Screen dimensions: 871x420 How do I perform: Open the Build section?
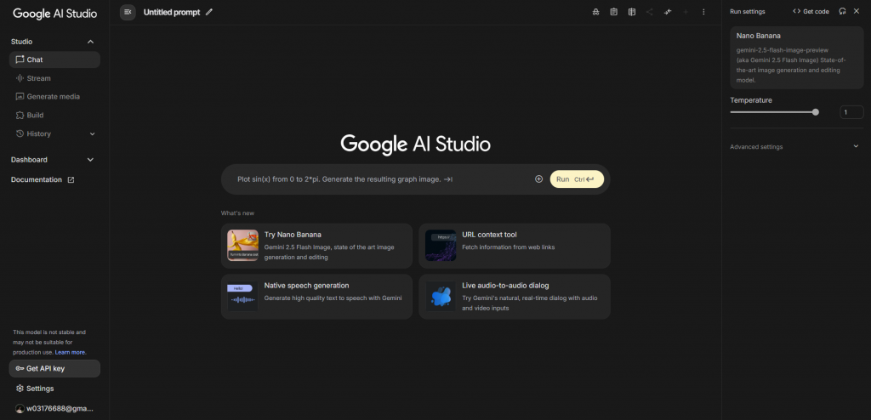tap(54, 115)
